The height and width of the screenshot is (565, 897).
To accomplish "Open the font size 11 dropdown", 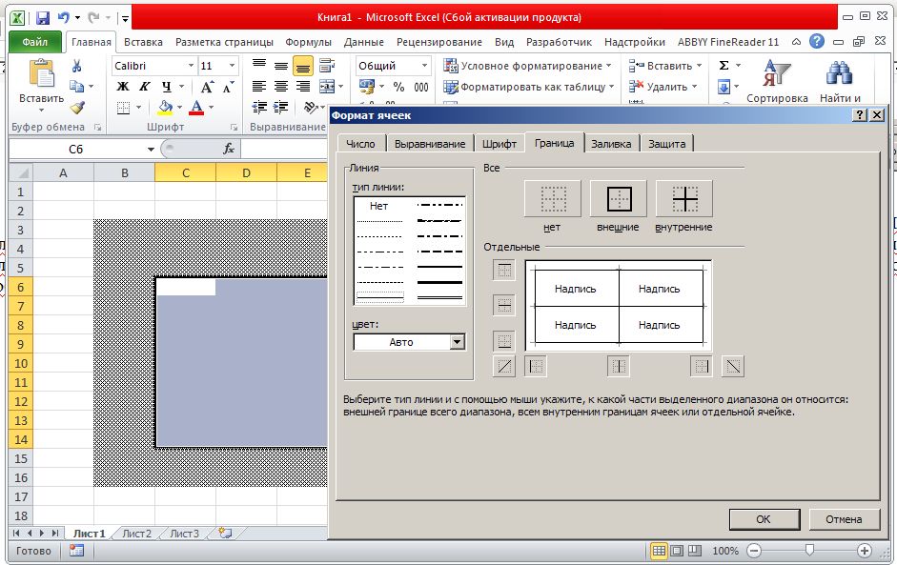I will [x=232, y=66].
